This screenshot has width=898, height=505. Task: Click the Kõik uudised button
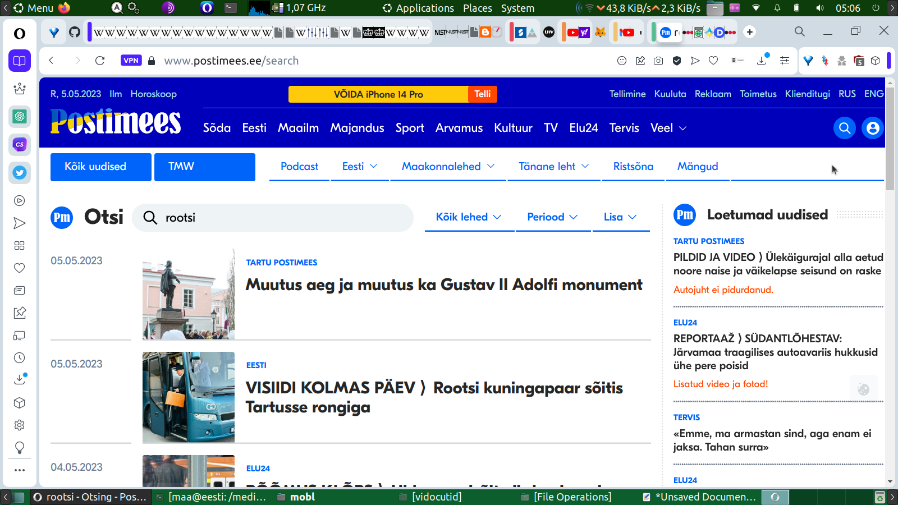tap(101, 167)
